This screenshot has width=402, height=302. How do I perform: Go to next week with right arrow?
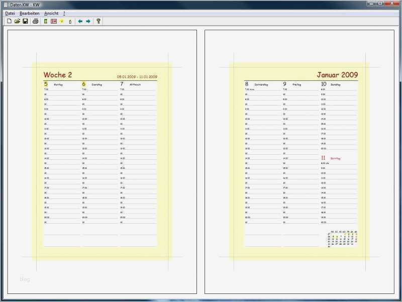[88, 21]
